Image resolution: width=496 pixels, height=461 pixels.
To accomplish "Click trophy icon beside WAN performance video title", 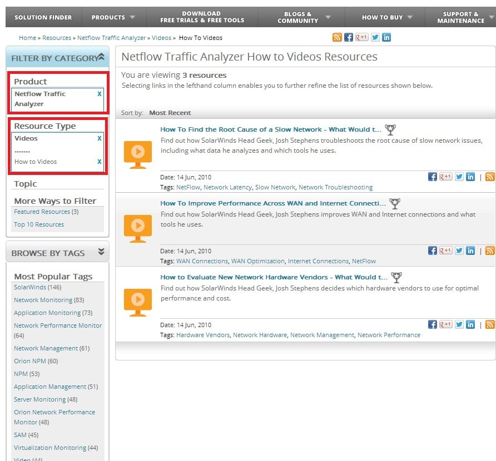I will coord(395,203).
